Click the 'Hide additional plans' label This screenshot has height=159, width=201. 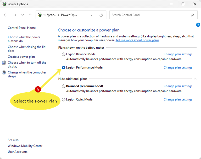(73, 79)
